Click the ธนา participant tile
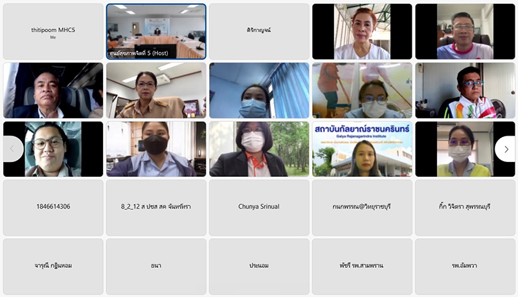This screenshot has height=297, width=518. [156, 267]
